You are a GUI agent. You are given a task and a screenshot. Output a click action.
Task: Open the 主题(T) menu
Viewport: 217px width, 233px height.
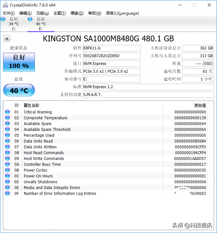[x=60, y=13]
